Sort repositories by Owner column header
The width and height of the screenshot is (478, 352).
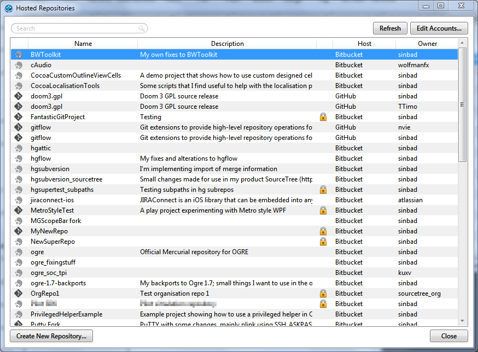[427, 44]
